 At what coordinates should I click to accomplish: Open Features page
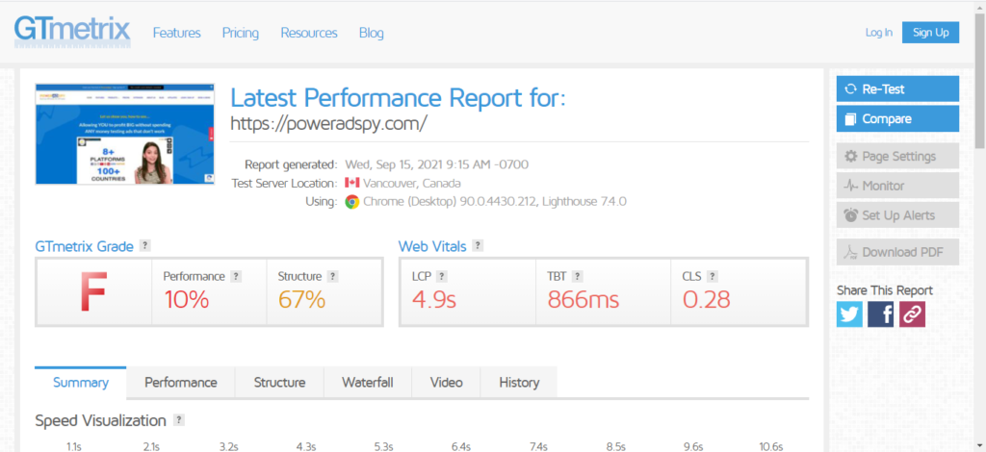pyautogui.click(x=177, y=33)
